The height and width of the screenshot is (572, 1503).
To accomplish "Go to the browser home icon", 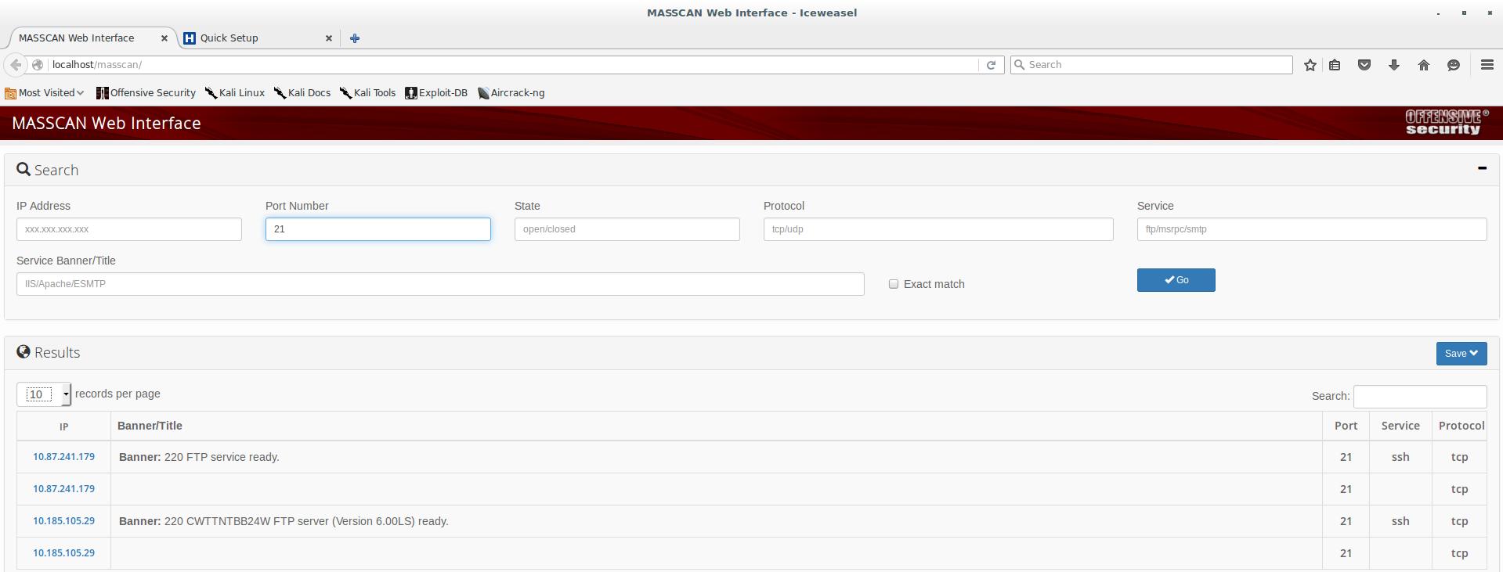I will (1423, 65).
